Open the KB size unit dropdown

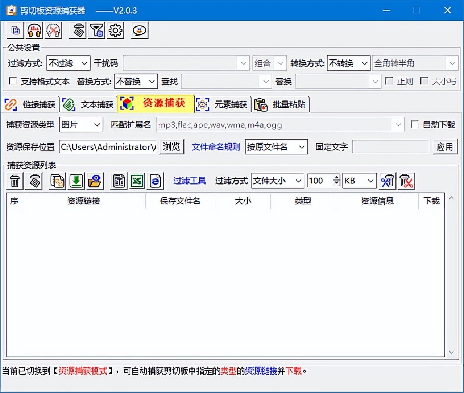pyautogui.click(x=359, y=181)
